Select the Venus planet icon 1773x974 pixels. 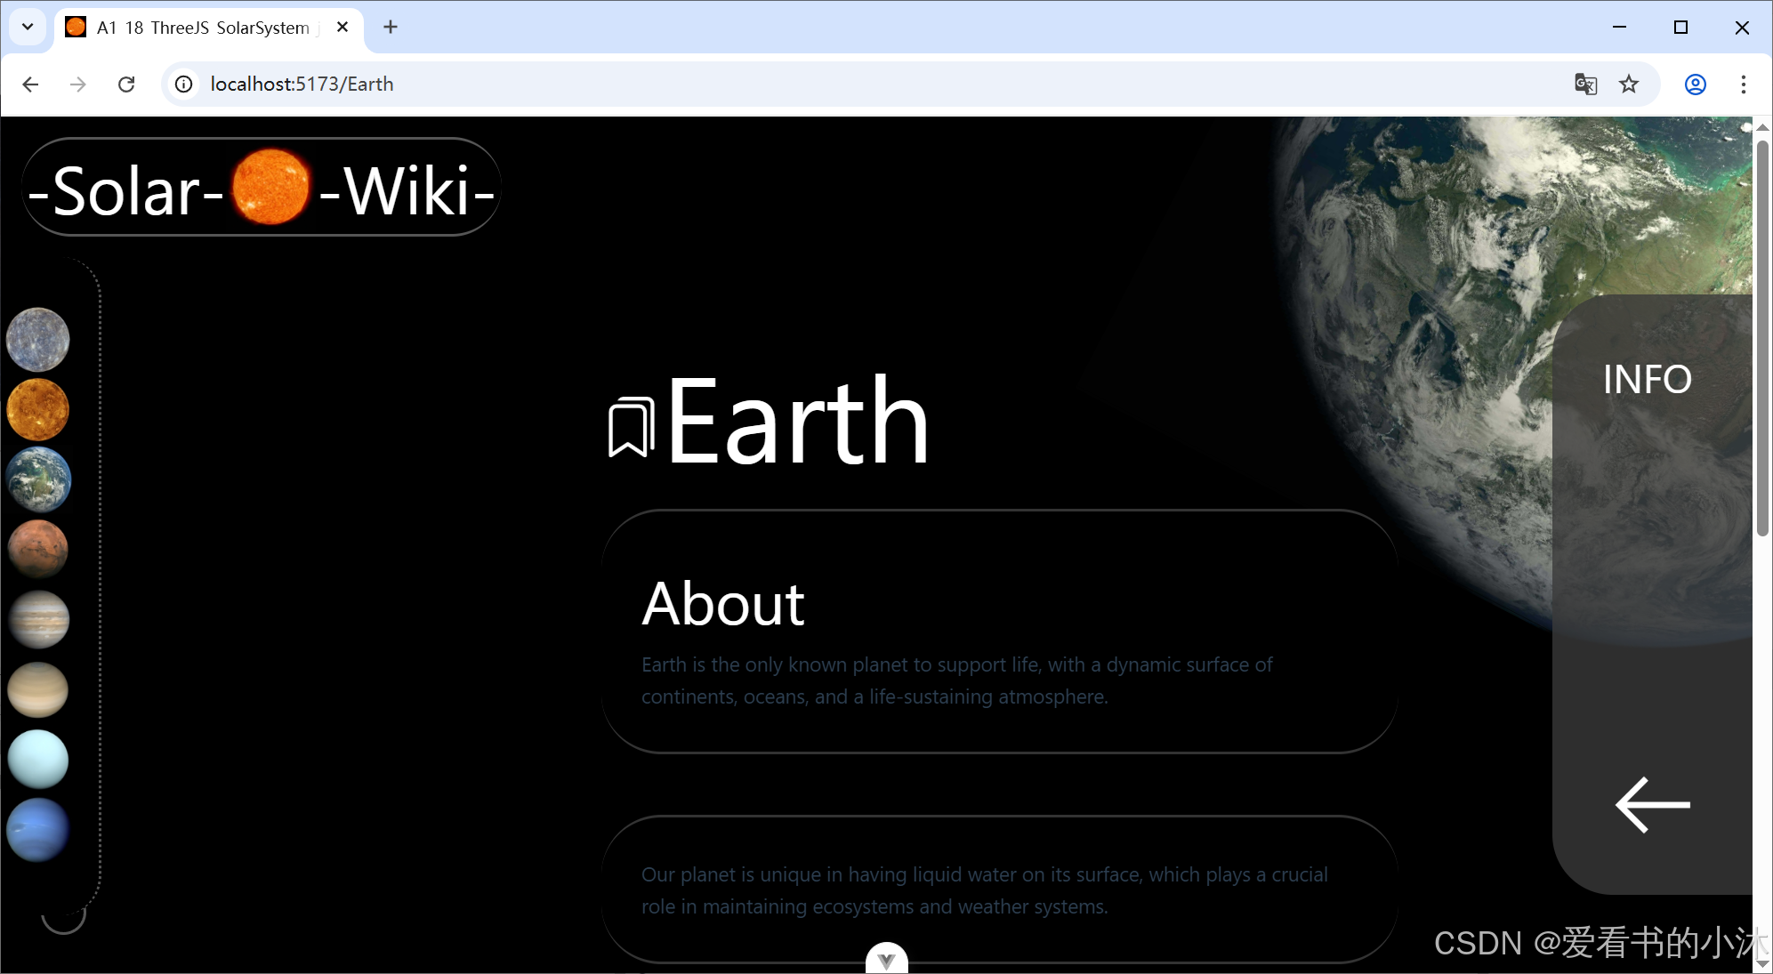tap(38, 409)
